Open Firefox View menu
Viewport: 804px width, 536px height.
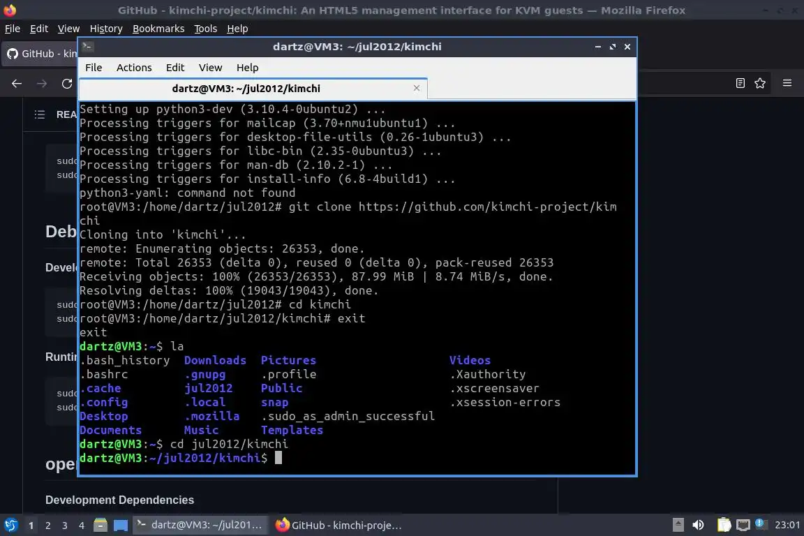[68, 29]
